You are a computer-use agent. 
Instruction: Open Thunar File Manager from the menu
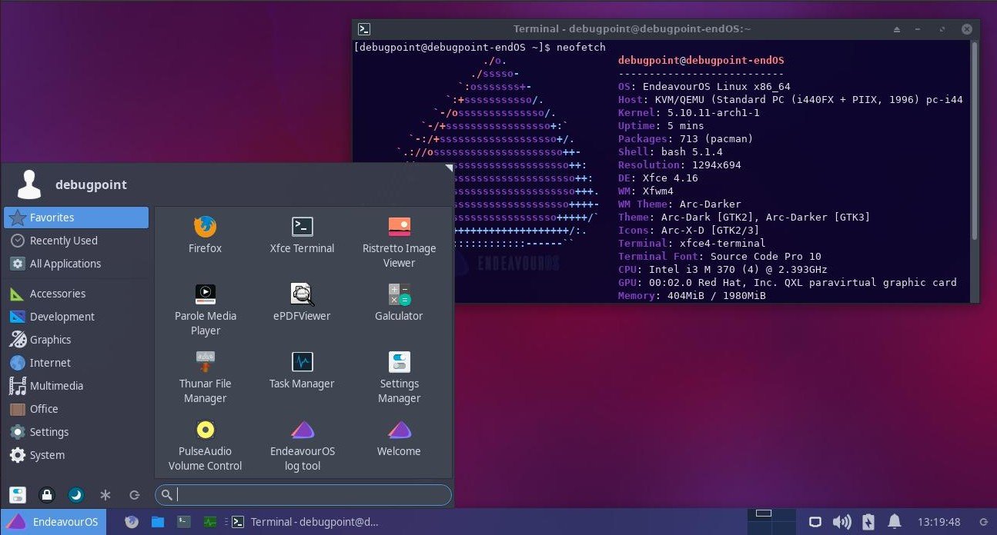click(x=205, y=377)
